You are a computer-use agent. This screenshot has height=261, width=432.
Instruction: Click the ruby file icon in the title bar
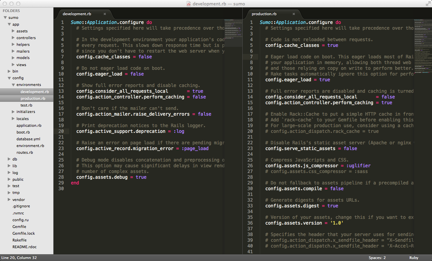point(188,4)
